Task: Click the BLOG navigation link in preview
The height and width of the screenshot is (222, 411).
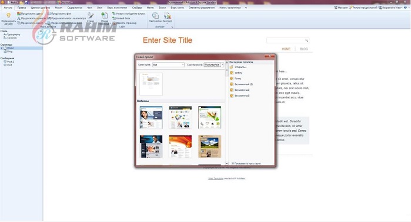Action: pos(304,49)
